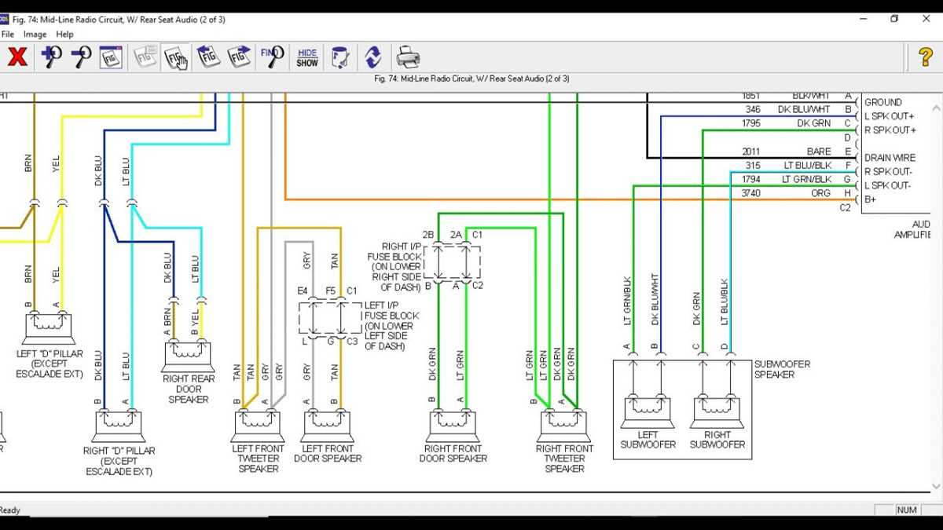
Task: Fit the figure to the window
Action: click(x=111, y=57)
